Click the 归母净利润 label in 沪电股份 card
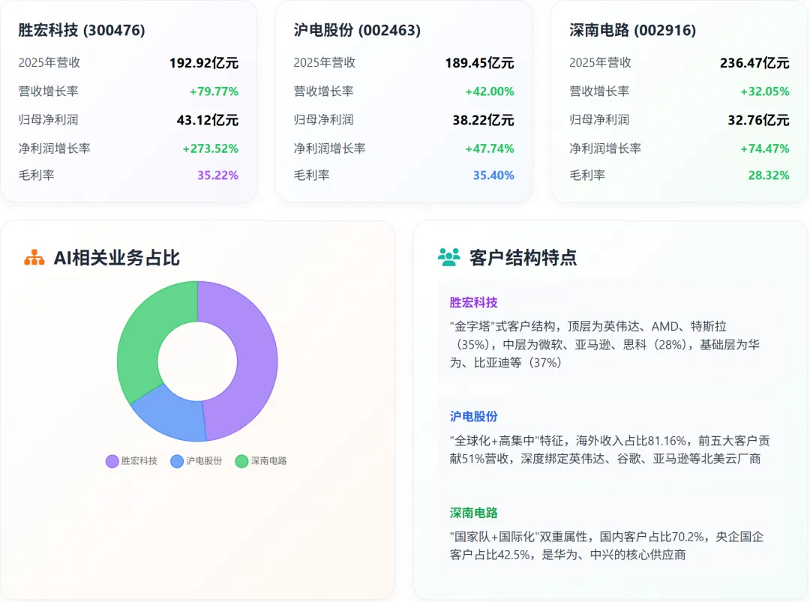810x602 pixels. point(324,120)
